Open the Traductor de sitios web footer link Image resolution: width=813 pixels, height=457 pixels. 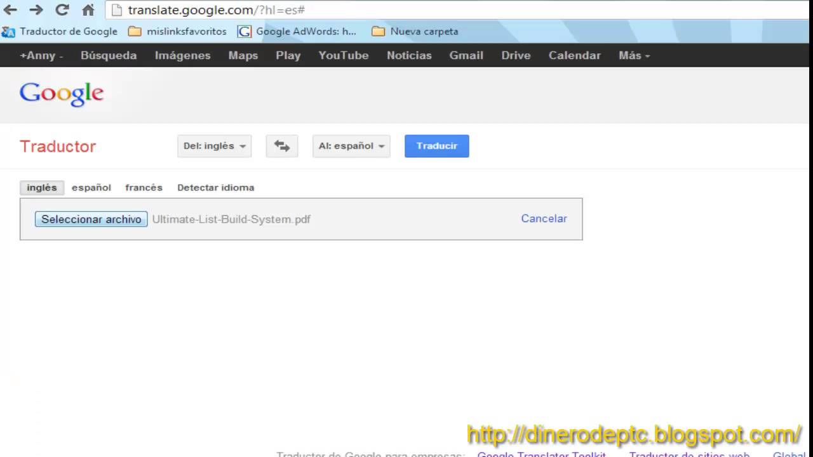(690, 454)
